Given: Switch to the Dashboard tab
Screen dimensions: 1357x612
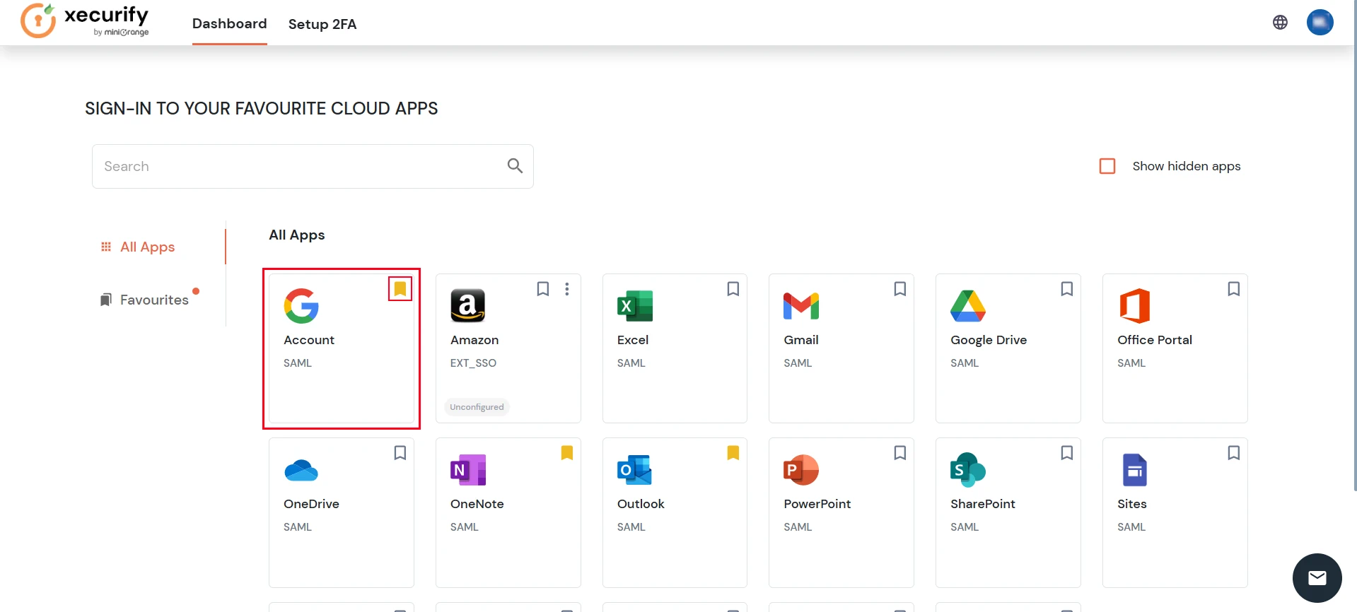Looking at the screenshot, I should 230,23.
